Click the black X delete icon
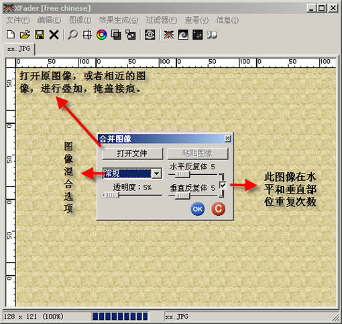 54,35
